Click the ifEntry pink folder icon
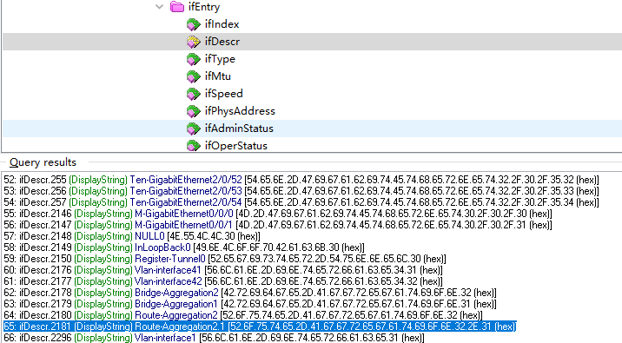This screenshot has width=622, height=343. pyautogui.click(x=177, y=7)
